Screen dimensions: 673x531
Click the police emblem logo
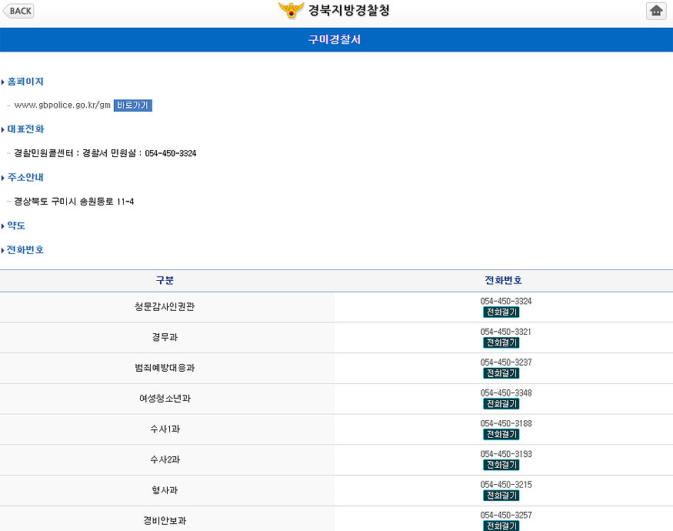pyautogui.click(x=291, y=11)
